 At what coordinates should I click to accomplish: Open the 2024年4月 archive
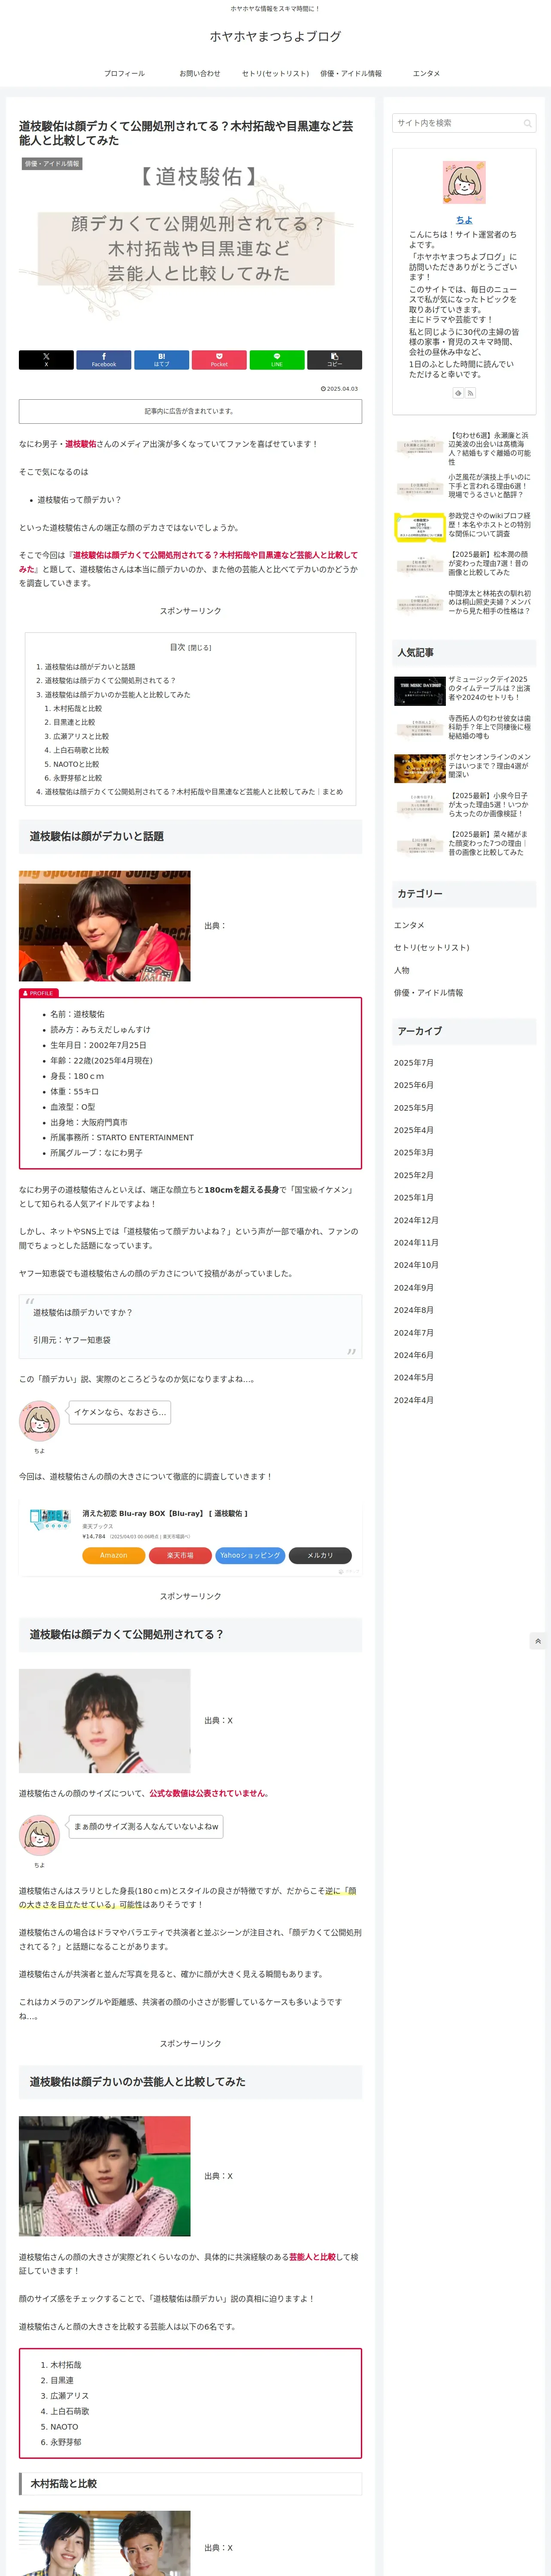(414, 1400)
